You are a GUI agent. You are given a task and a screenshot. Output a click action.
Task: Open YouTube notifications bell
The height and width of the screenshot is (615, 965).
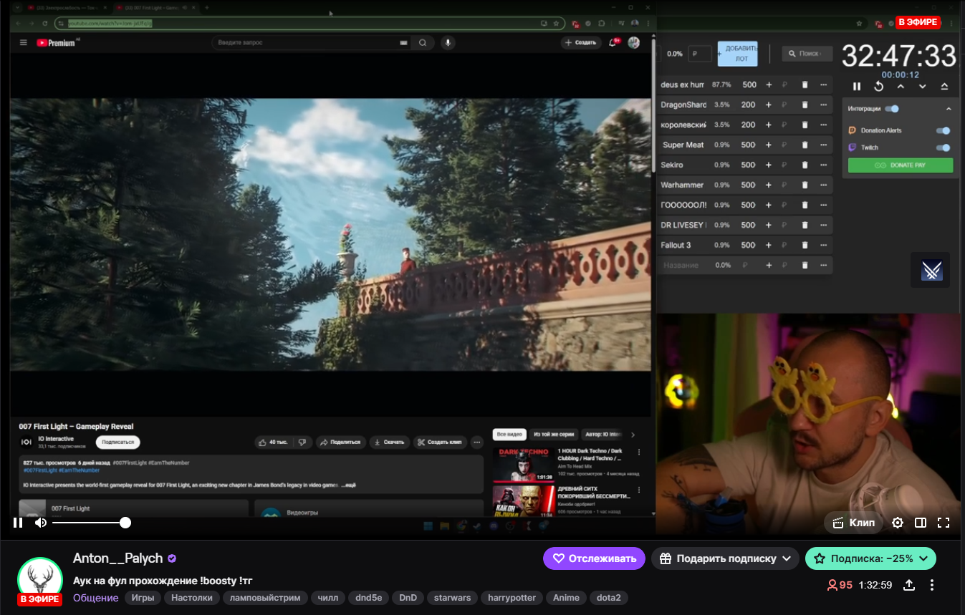coord(613,43)
